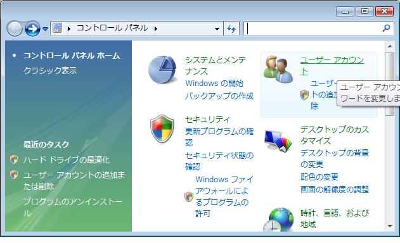Open システムとメンテナンス category

pyautogui.click(x=216, y=65)
